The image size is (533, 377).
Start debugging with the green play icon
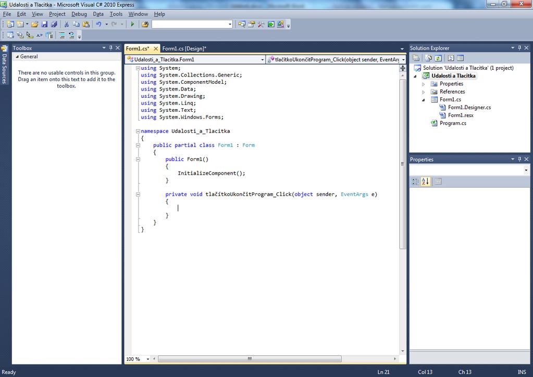click(132, 24)
